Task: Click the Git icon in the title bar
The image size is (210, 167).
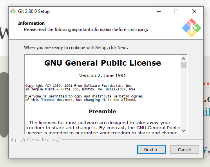Action: [x=13, y=11]
